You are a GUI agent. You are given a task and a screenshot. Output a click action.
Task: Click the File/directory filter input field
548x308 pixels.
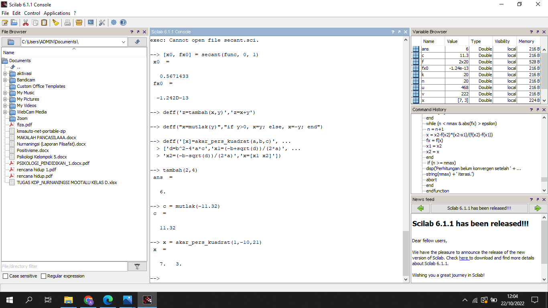tap(64, 266)
